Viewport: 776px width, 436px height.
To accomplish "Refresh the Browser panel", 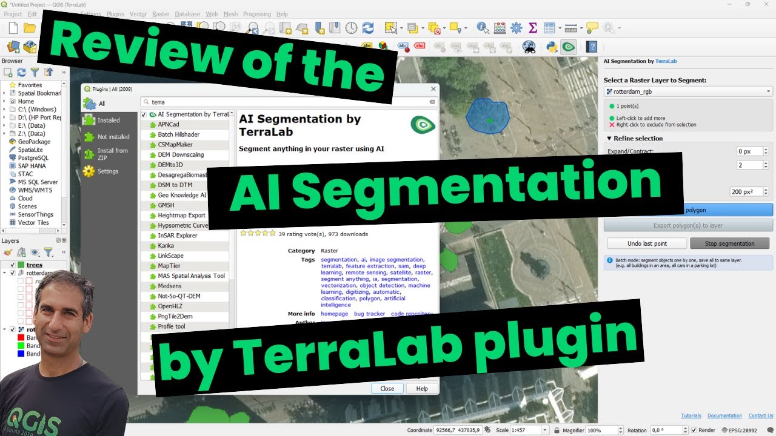I will click(21, 72).
